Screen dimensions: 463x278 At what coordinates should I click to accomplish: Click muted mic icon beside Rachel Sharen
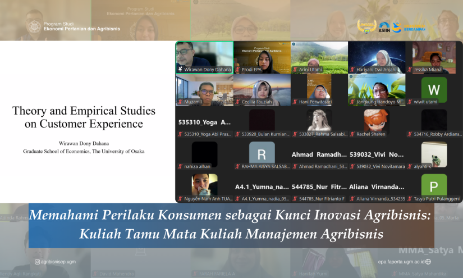point(352,134)
